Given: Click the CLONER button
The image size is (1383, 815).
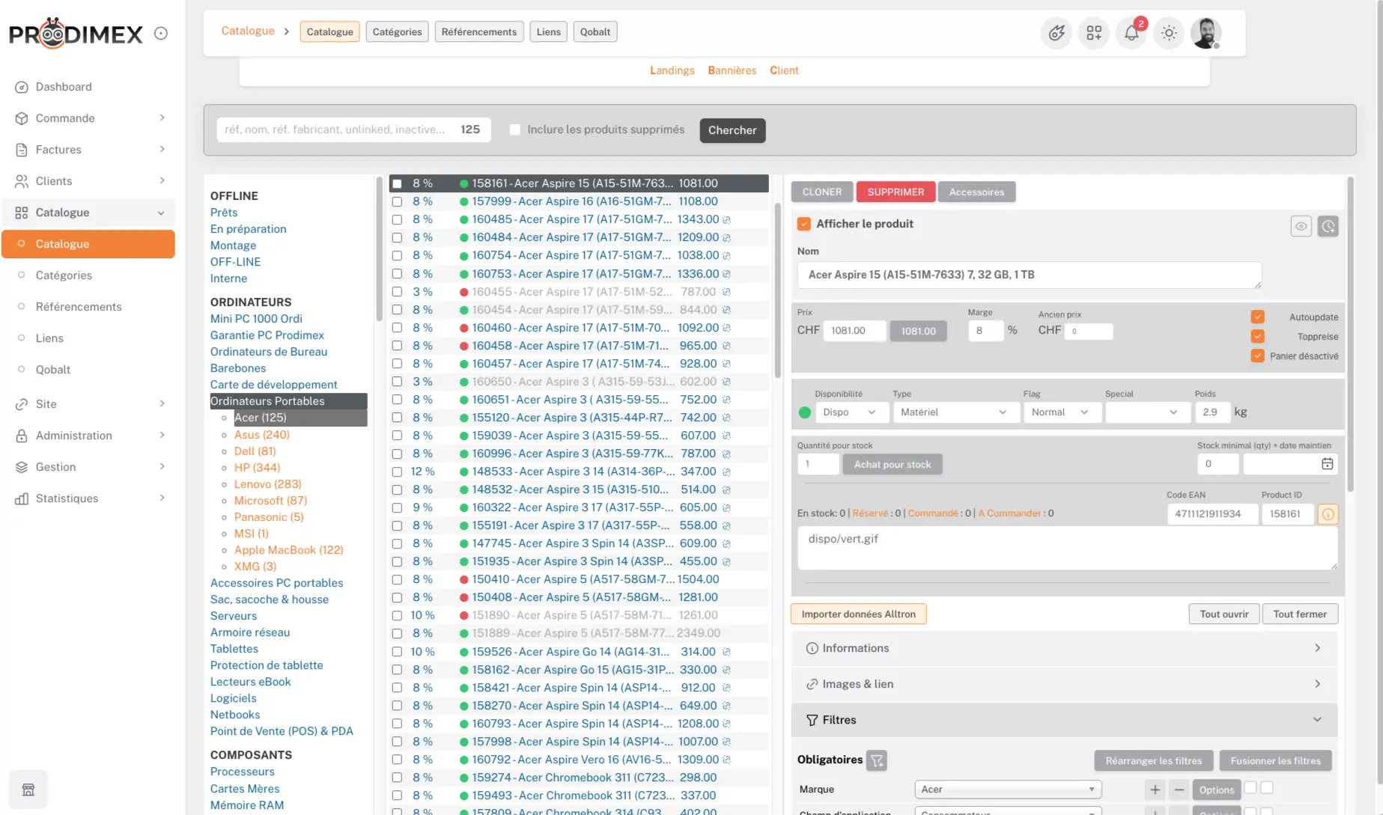Looking at the screenshot, I should click(x=822, y=192).
